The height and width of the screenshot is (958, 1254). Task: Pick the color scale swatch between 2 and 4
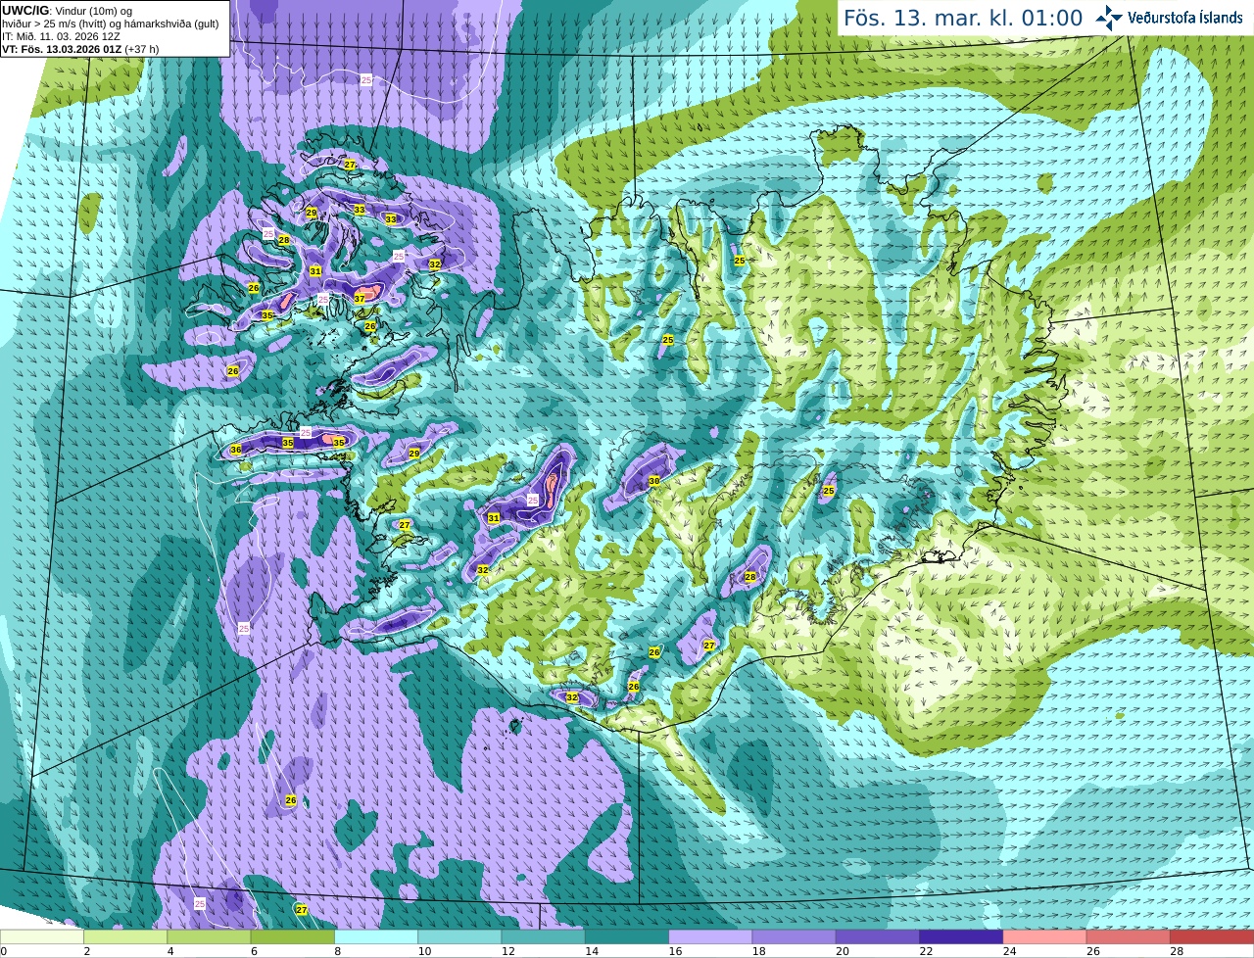[125, 936]
